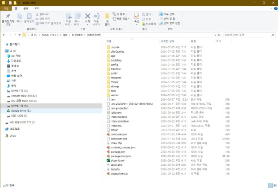Click the Forward navigation arrow
This screenshot has width=278, height=188.
pyautogui.click(x=10, y=35)
